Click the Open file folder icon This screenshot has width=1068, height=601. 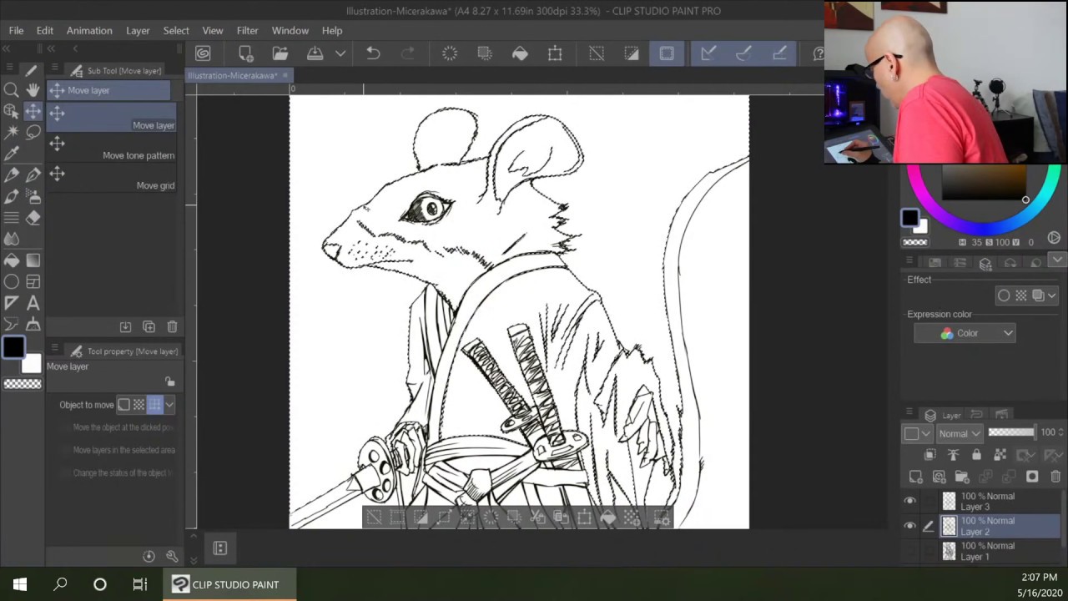(280, 53)
